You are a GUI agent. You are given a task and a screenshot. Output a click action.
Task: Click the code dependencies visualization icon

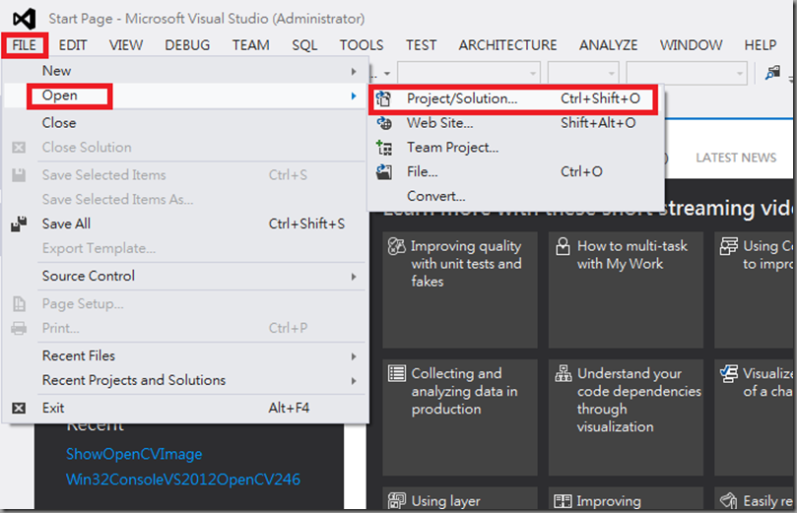[563, 373]
